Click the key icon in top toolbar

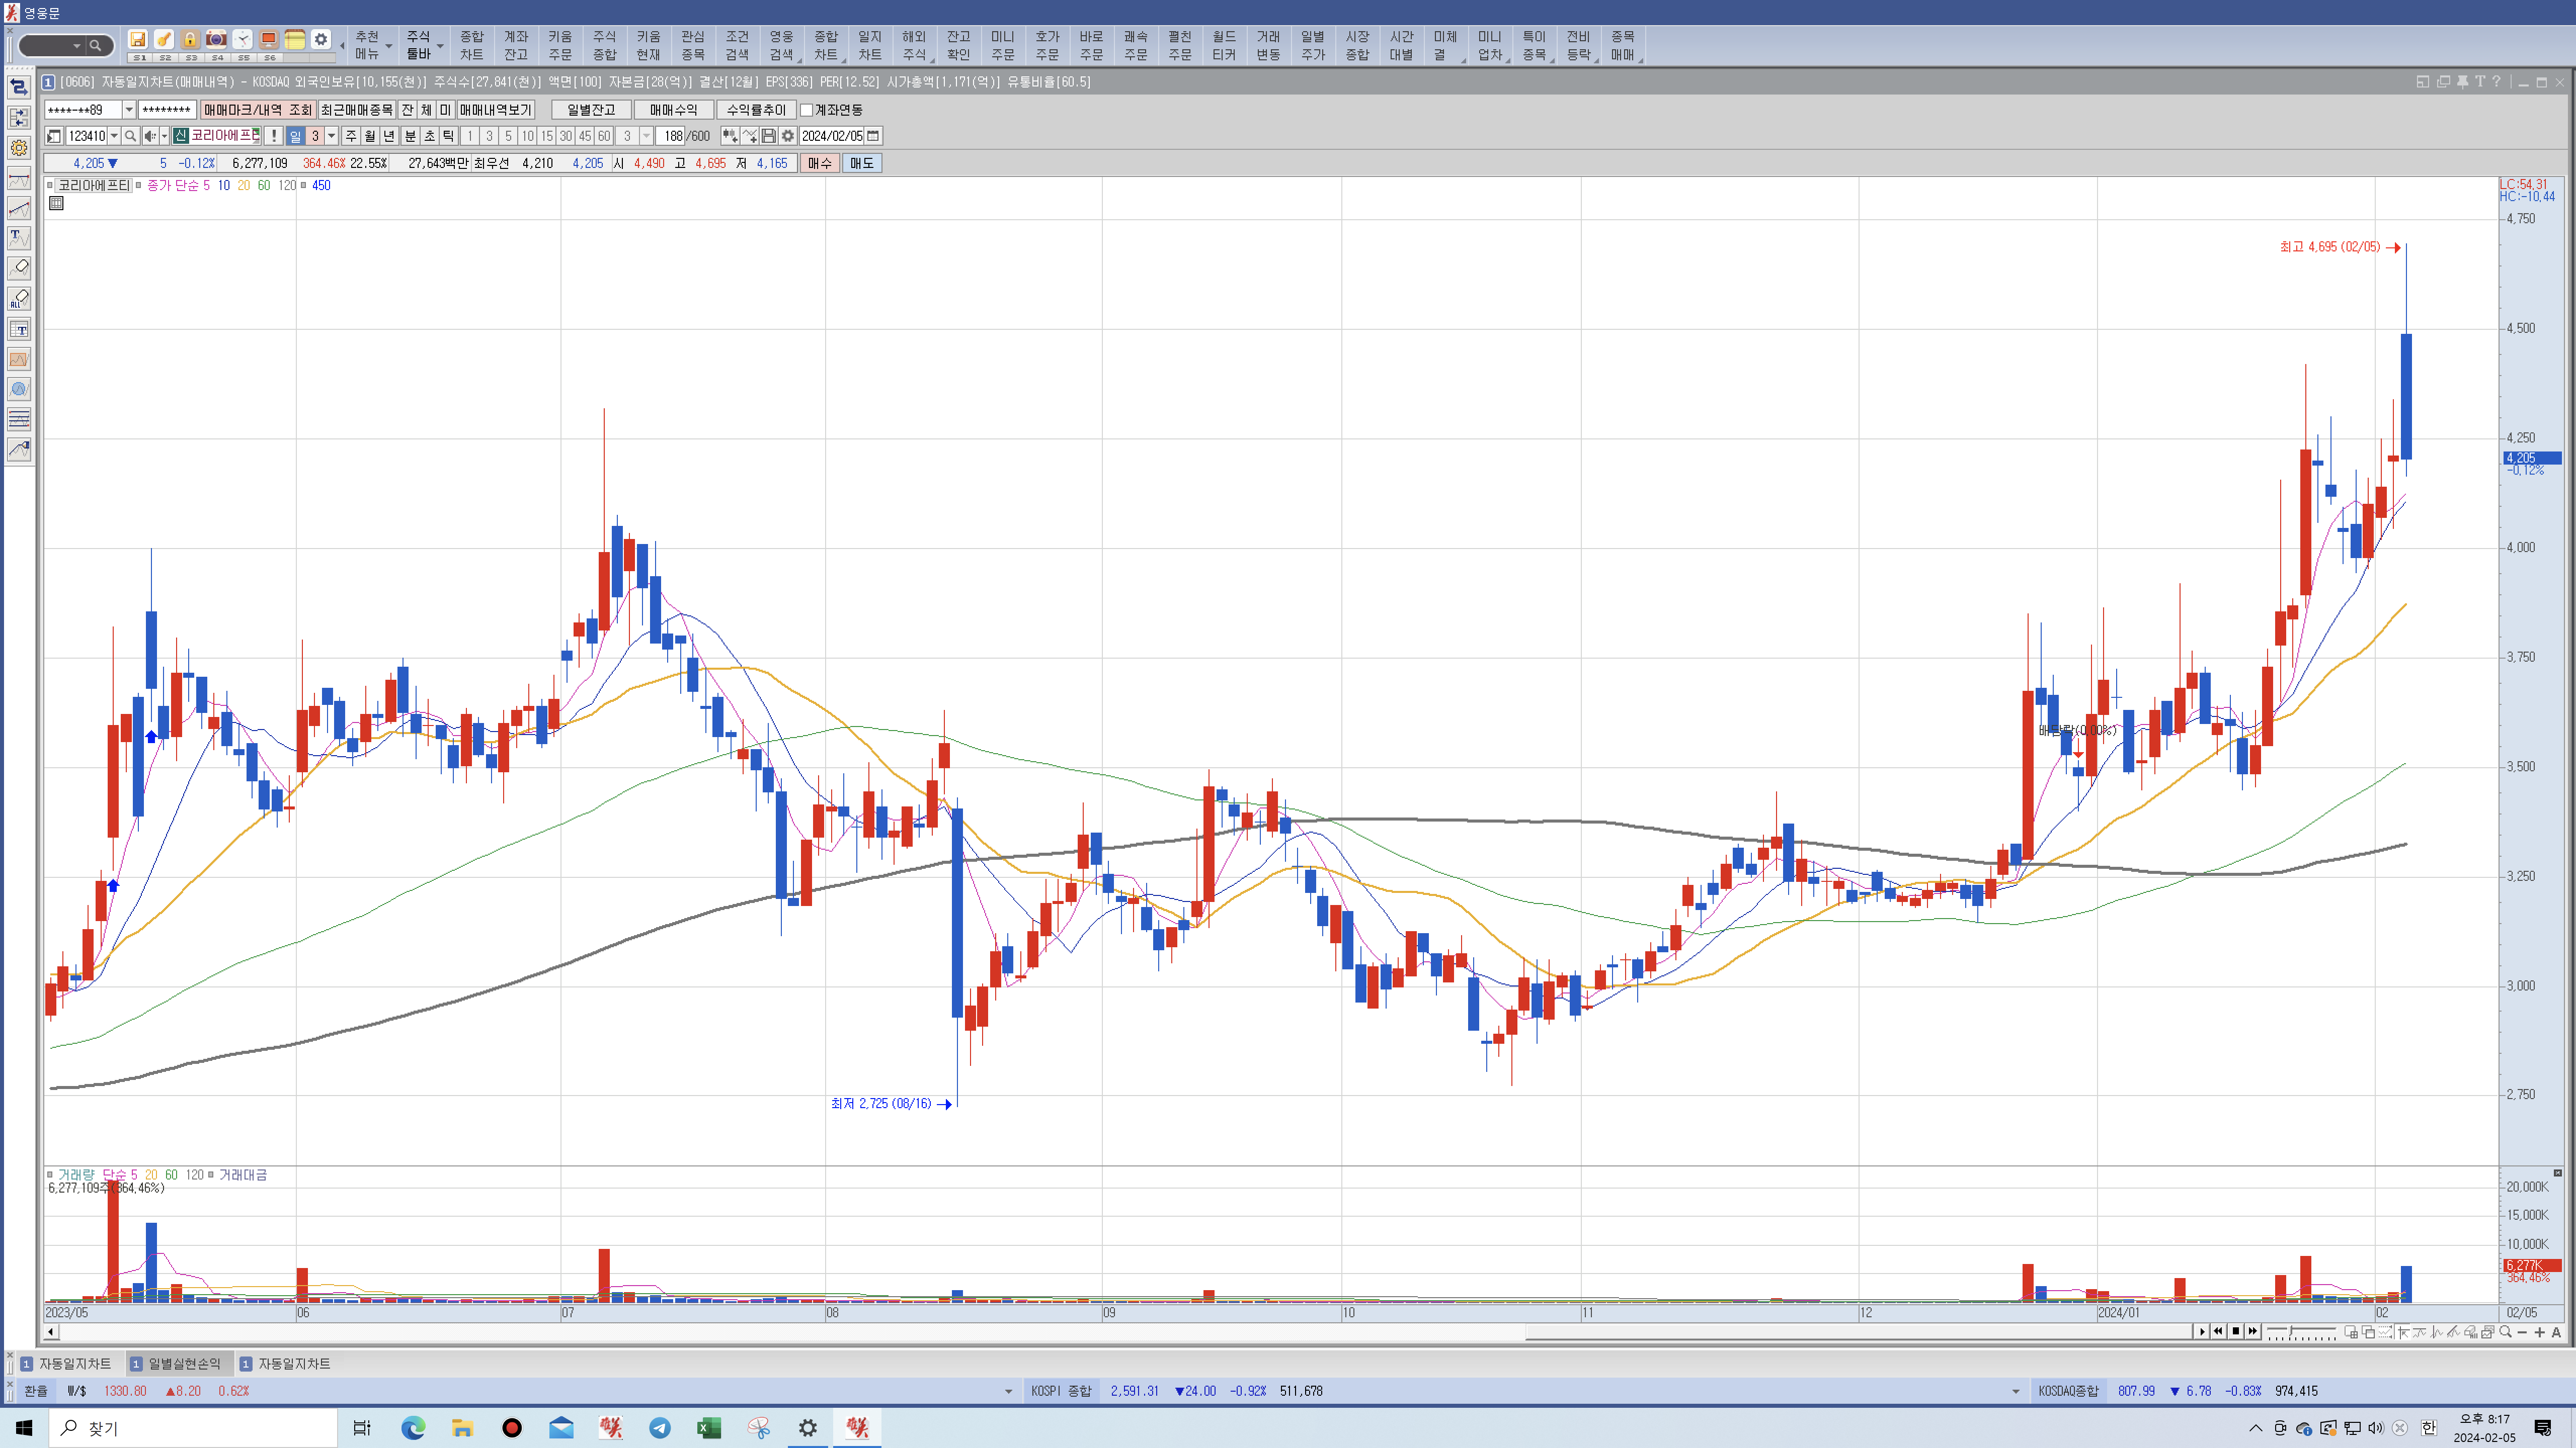[164, 40]
